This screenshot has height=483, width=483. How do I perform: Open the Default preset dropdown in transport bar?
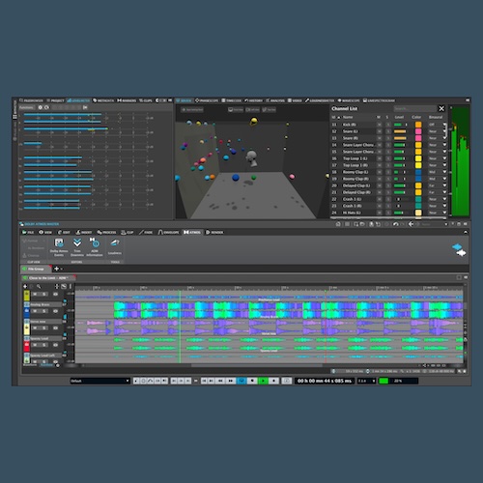[x=99, y=381]
